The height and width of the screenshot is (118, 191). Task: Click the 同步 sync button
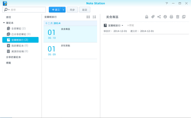(72, 10)
